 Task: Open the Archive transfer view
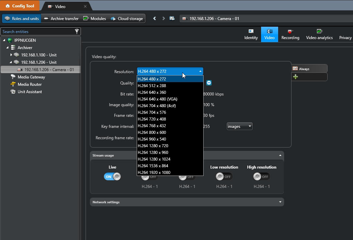click(61, 19)
